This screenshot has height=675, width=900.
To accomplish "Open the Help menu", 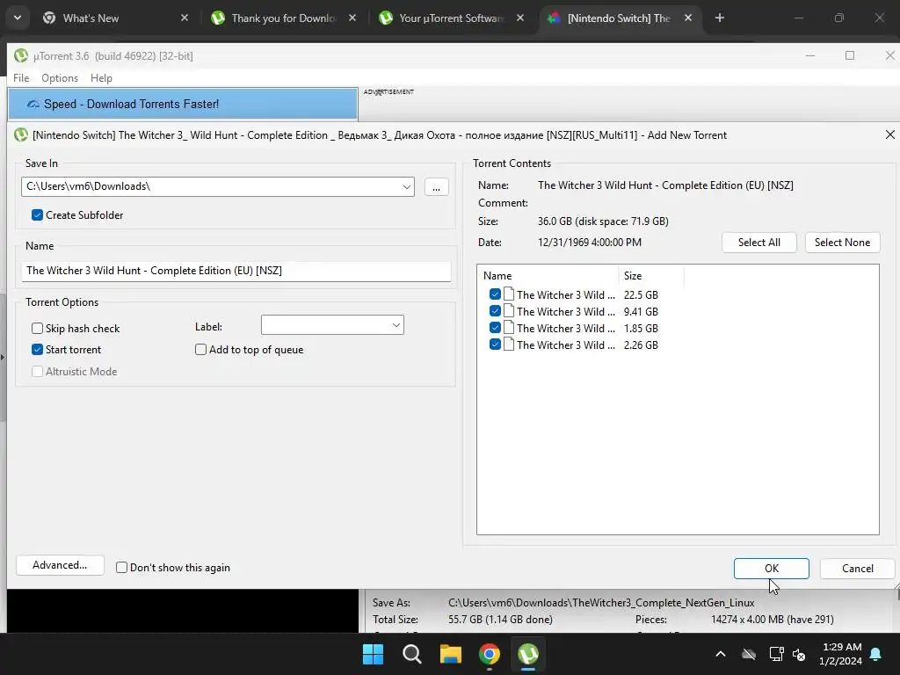I will pyautogui.click(x=101, y=78).
